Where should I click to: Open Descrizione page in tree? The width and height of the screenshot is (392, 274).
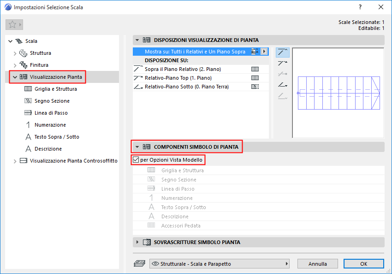point(48,149)
